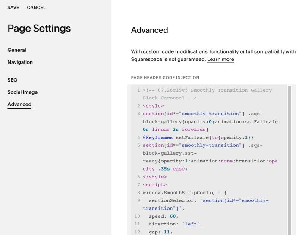Switch to the SEO tab

pos(13,80)
